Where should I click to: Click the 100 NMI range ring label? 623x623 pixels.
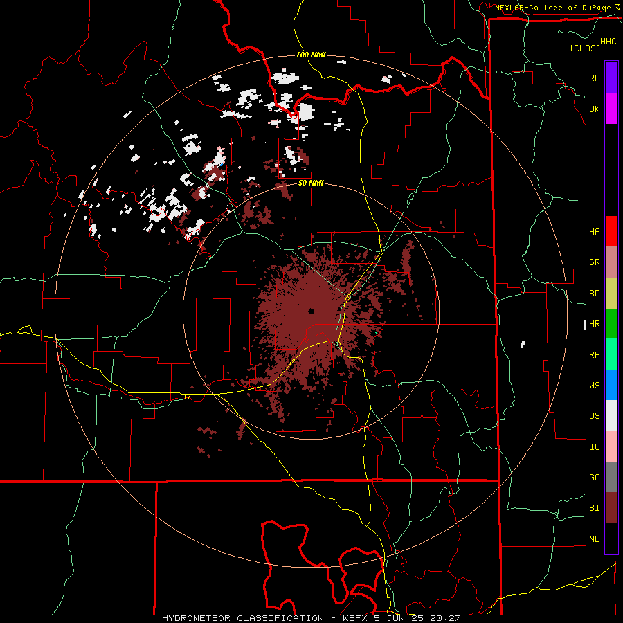(x=311, y=55)
